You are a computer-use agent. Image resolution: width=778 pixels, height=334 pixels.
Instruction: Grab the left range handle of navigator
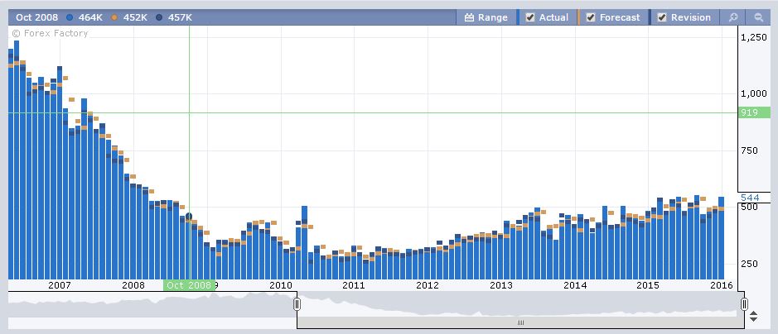pyautogui.click(x=297, y=303)
